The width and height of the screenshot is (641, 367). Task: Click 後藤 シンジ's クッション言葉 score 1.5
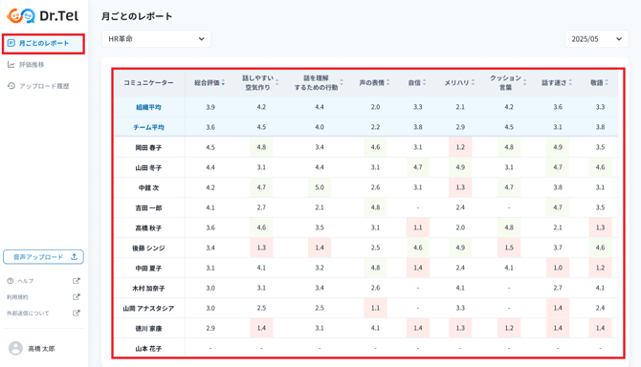509,248
